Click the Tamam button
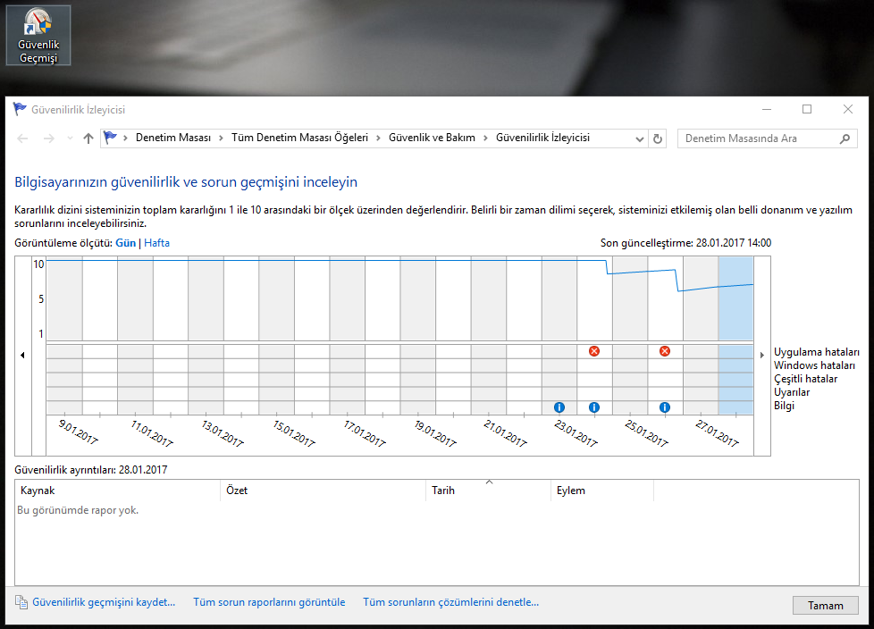This screenshot has width=874, height=629. 825,605
